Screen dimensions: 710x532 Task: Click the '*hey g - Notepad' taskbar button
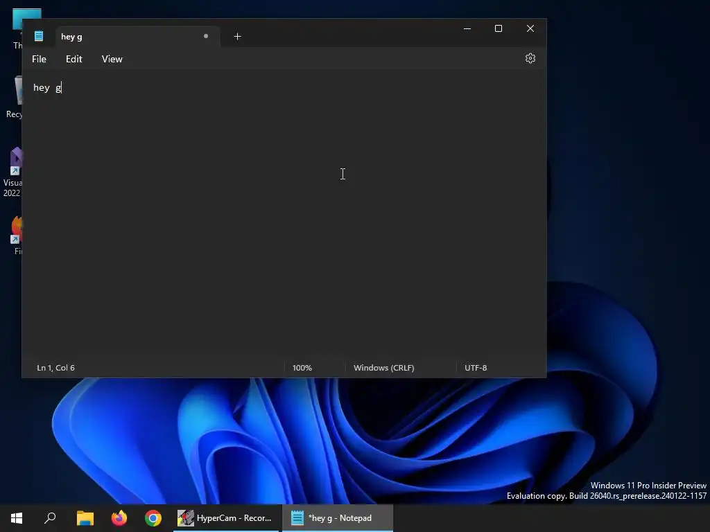tap(338, 518)
